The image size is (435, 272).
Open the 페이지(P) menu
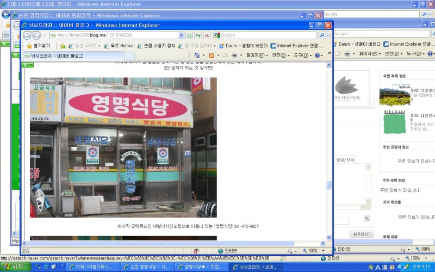257,55
